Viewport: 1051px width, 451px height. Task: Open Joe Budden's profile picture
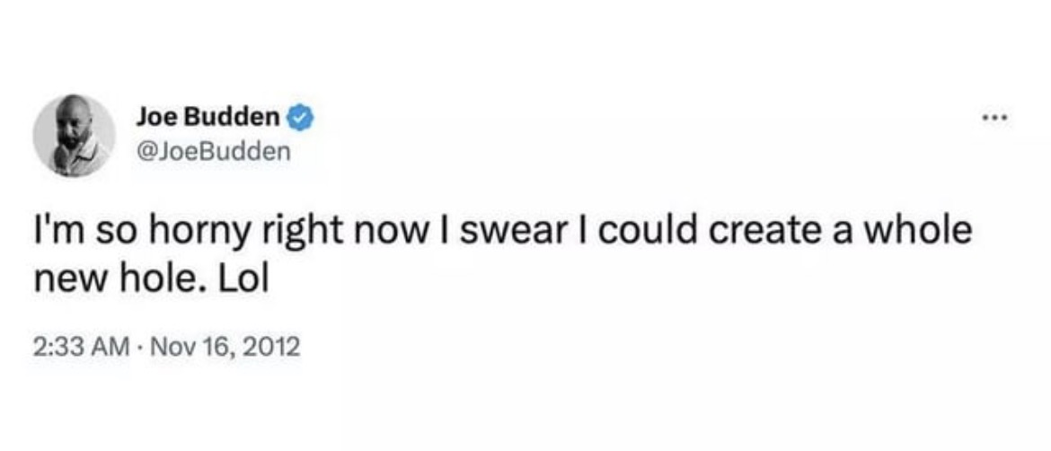click(x=74, y=135)
